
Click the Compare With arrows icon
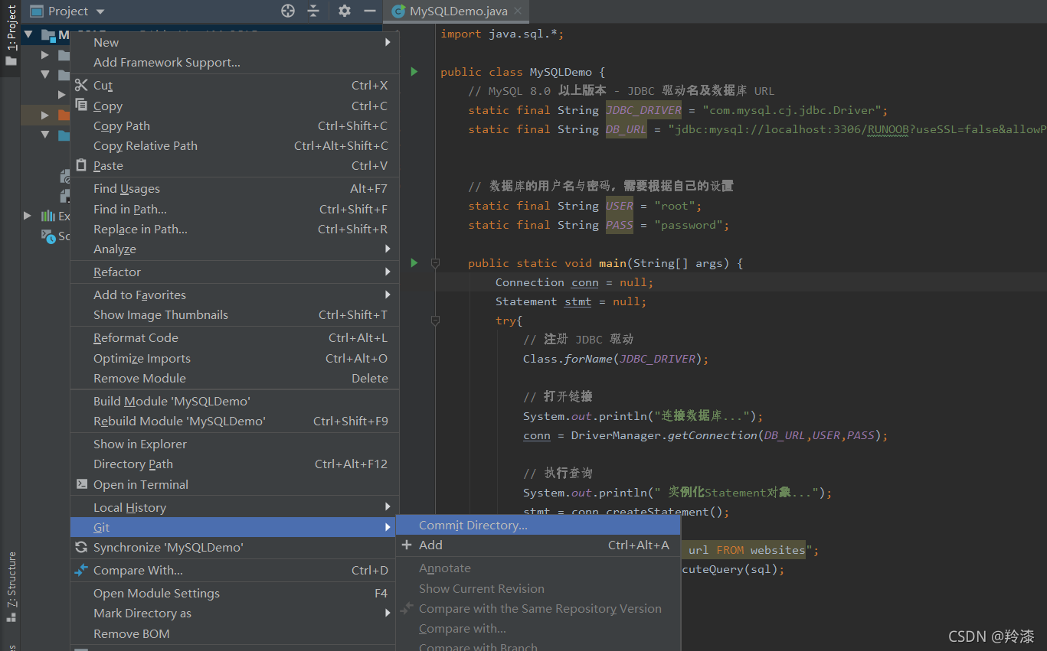(x=82, y=570)
